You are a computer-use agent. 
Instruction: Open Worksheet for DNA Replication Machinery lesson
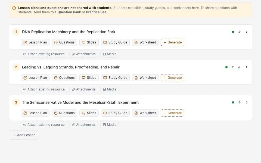145,42
